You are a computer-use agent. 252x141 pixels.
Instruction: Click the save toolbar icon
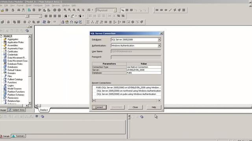pos(7,10)
